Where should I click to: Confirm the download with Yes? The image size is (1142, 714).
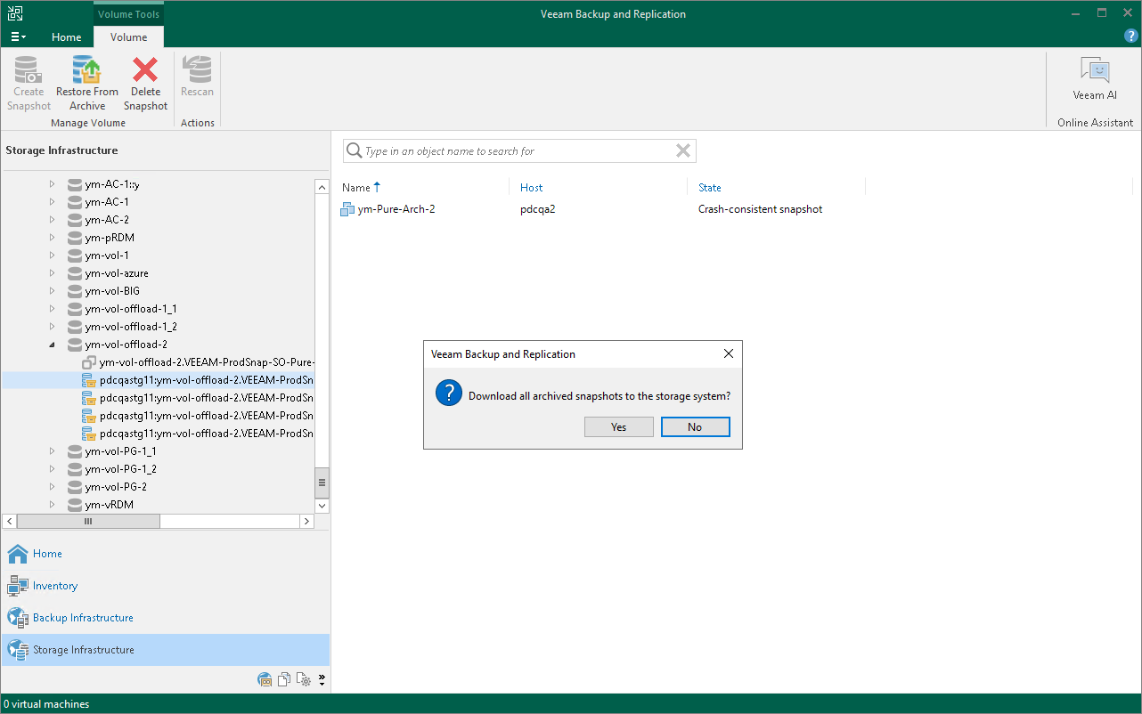coord(619,427)
